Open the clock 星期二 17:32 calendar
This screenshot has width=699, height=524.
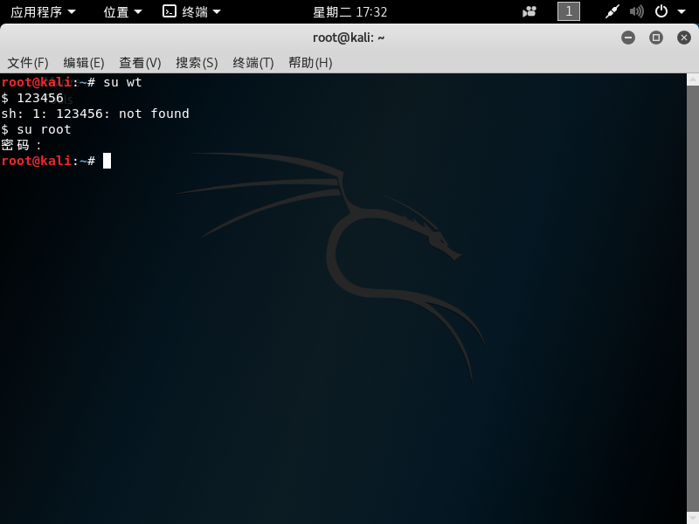[350, 12]
